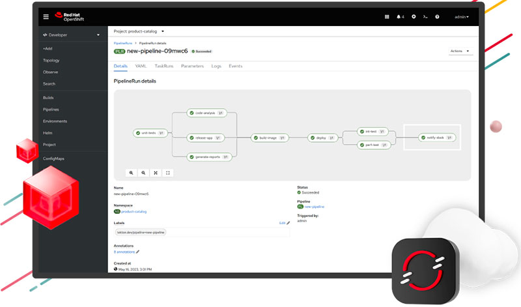Click the Succeeded value under Status
Screen dimensions: 521x307
(308, 192)
